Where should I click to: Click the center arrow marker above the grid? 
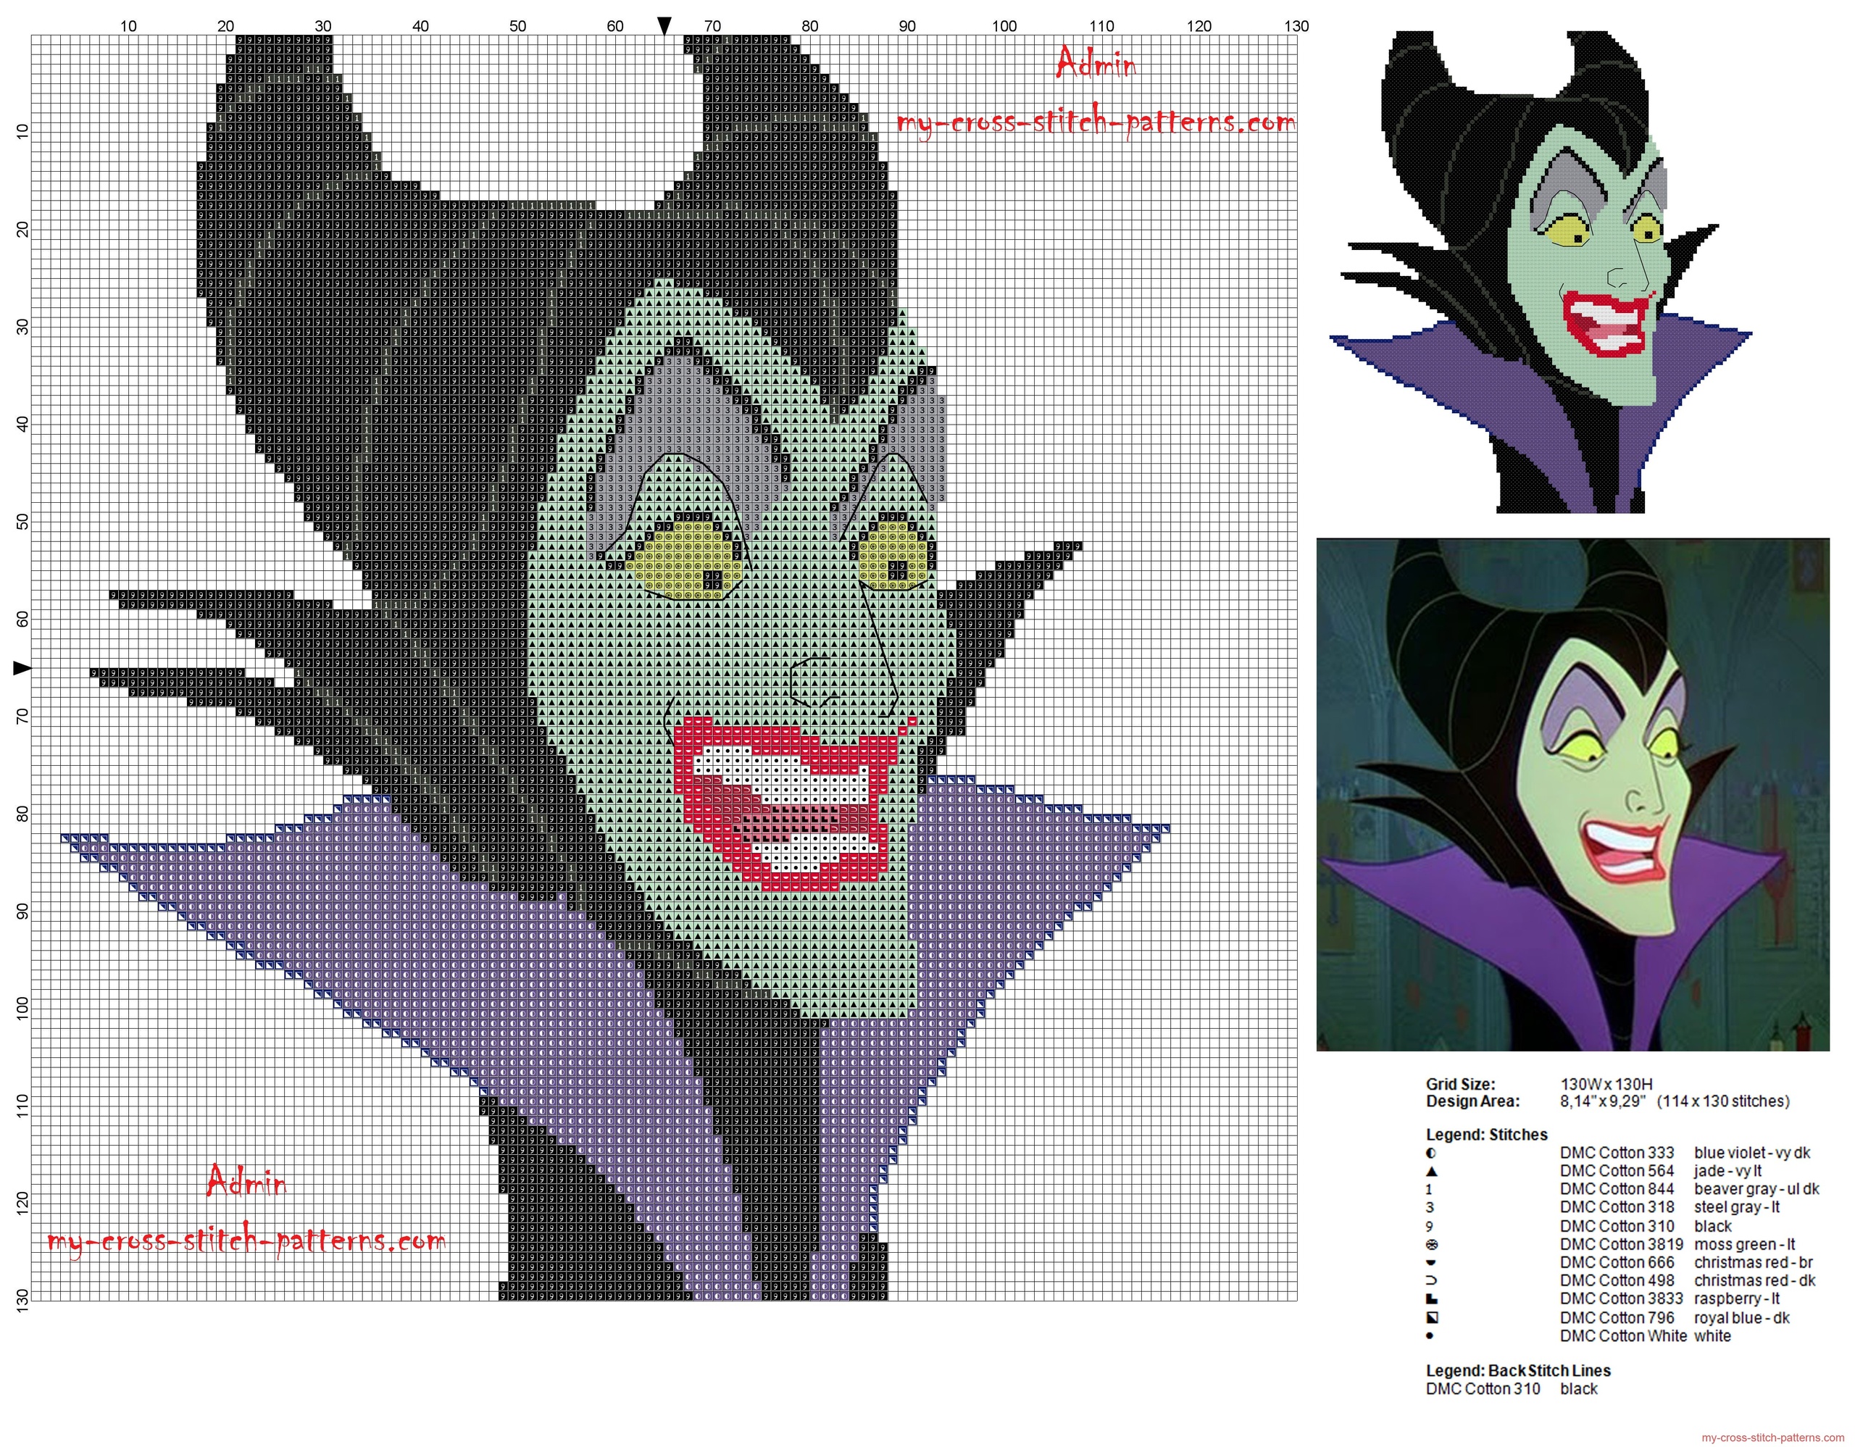click(x=665, y=26)
